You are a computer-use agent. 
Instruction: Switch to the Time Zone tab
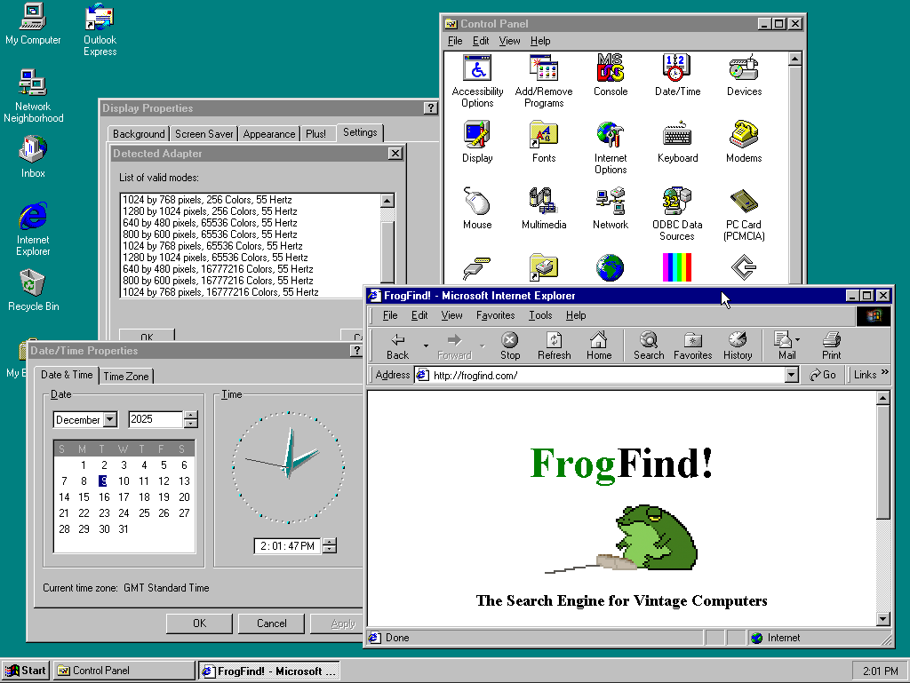(126, 377)
